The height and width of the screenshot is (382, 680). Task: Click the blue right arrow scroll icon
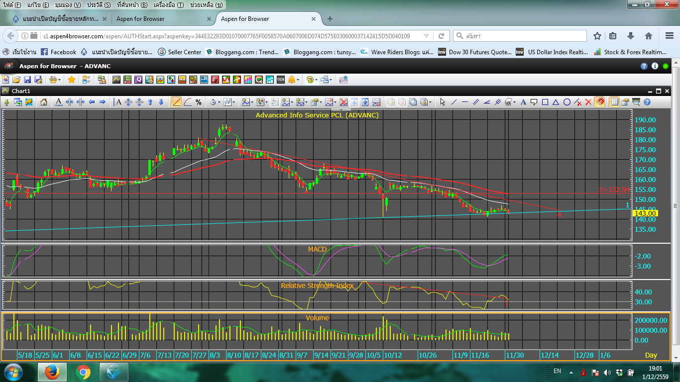pos(102,102)
